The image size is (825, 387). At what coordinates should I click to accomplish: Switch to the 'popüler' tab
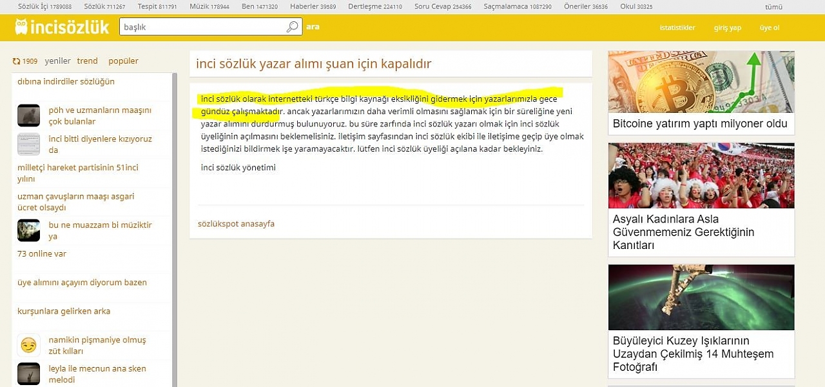124,61
